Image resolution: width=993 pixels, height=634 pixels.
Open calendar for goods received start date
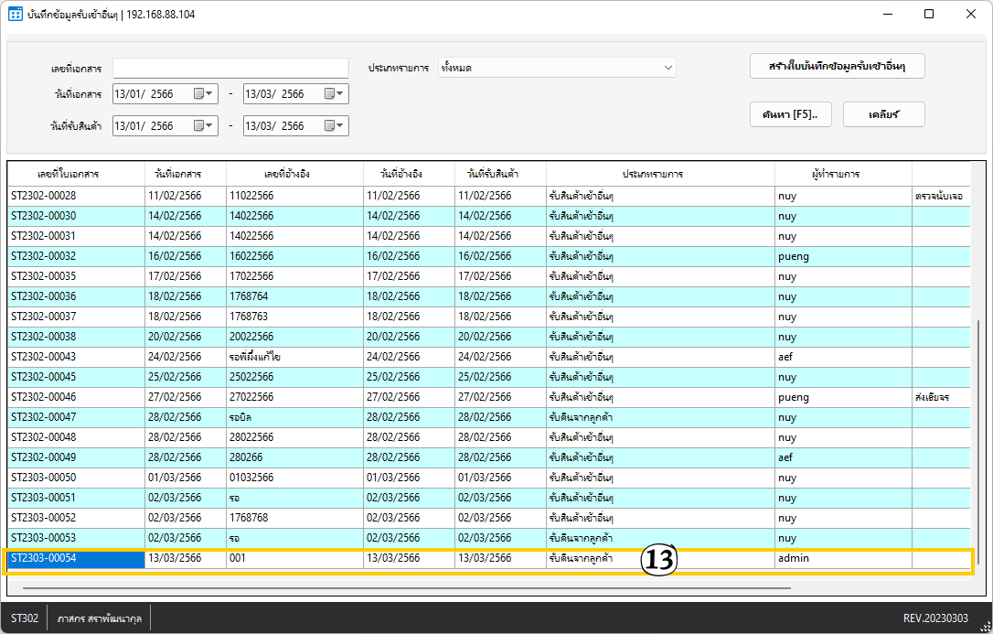(x=203, y=125)
